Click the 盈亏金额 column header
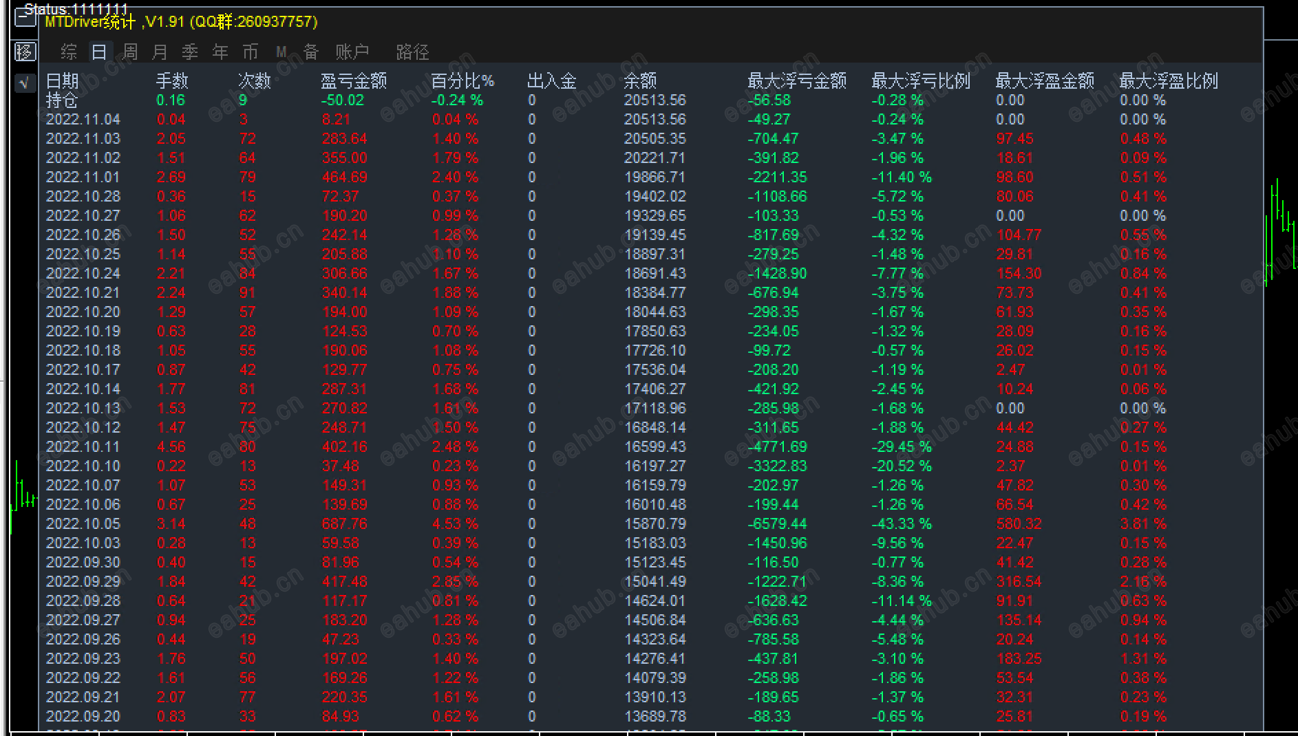1298x736 pixels. [354, 81]
